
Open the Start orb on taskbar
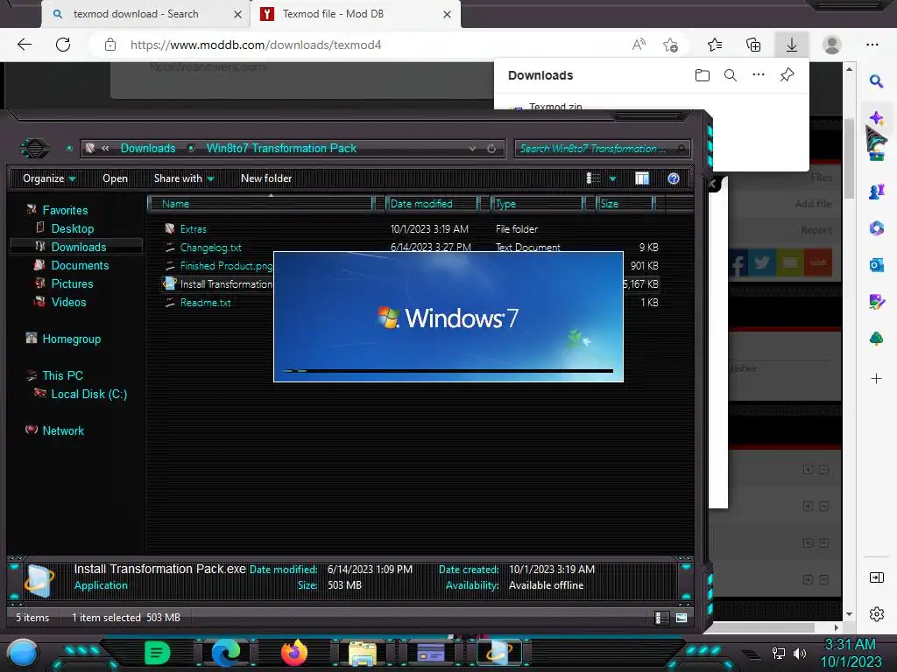(23, 654)
